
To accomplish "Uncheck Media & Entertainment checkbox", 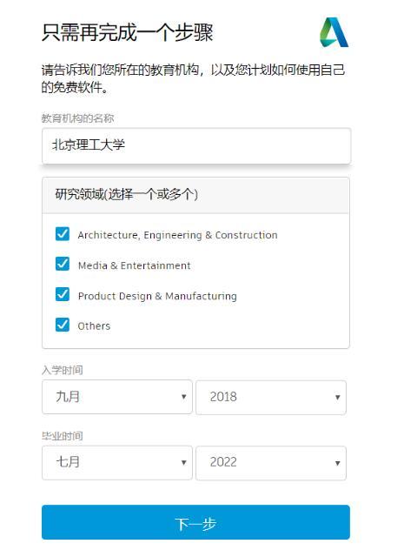I will coord(63,264).
